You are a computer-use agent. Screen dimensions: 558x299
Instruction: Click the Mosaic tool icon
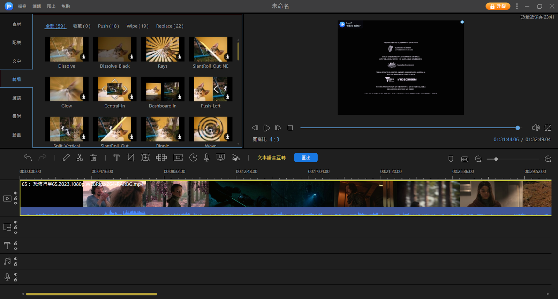point(161,158)
